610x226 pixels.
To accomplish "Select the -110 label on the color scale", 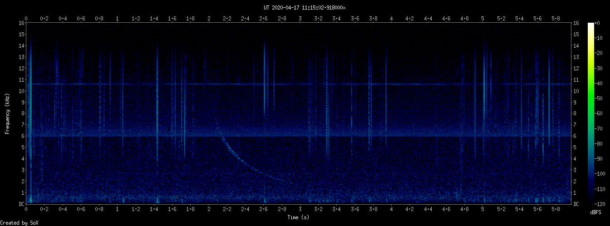I will (x=600, y=189).
